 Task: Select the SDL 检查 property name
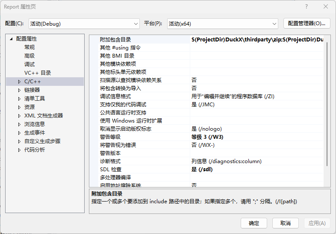[111, 170]
